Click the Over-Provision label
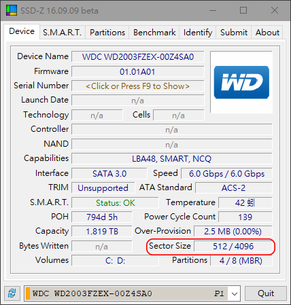 (x=162, y=231)
